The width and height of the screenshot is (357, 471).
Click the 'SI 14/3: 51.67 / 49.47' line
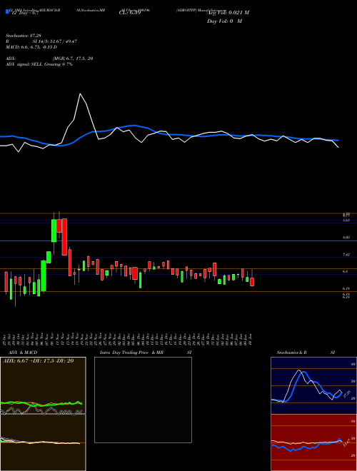click(55, 41)
